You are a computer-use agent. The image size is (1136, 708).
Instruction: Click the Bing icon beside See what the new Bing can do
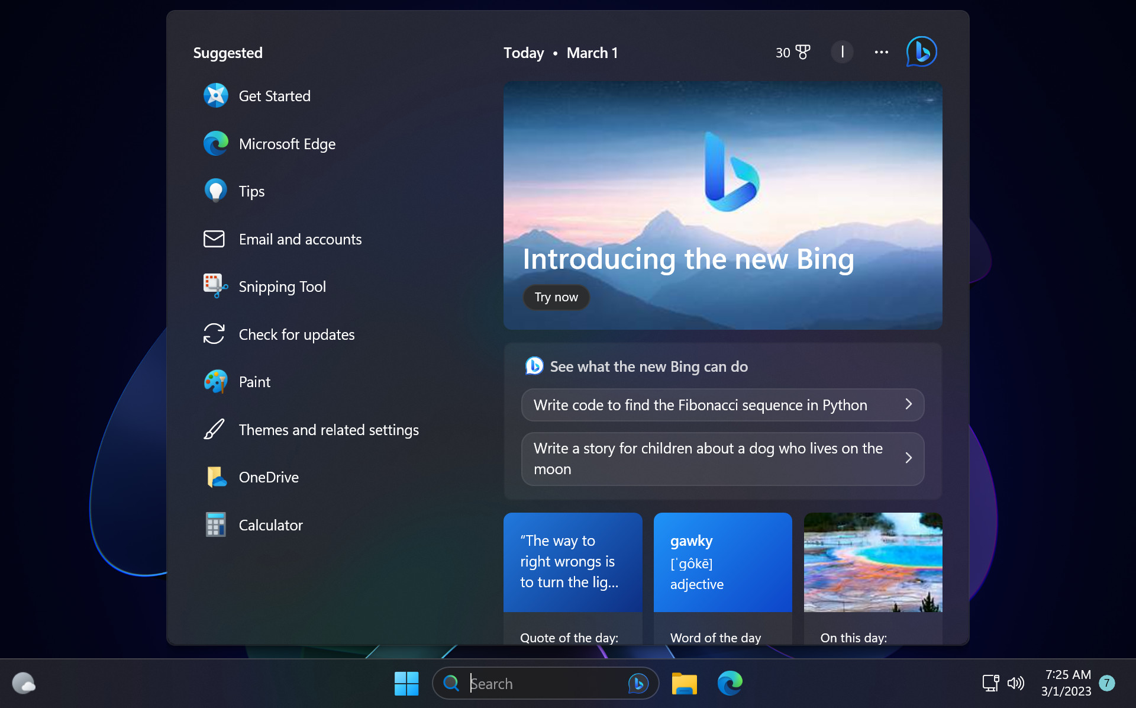click(x=534, y=366)
